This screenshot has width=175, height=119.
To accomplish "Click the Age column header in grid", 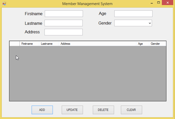I will [142, 44].
